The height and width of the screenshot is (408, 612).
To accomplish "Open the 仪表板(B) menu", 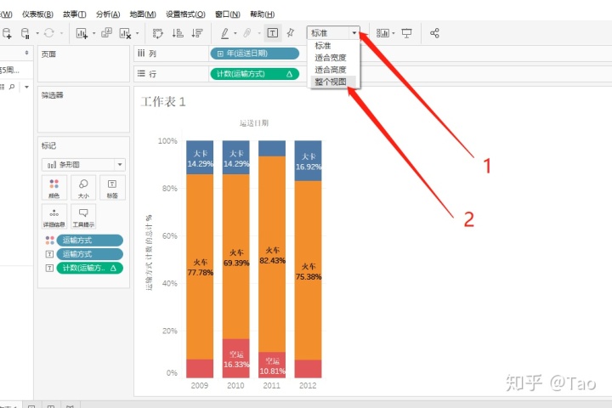I will 37,14.
